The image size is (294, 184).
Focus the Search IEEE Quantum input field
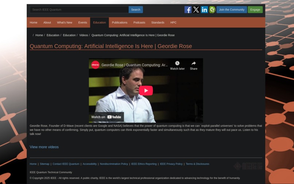click(79, 10)
